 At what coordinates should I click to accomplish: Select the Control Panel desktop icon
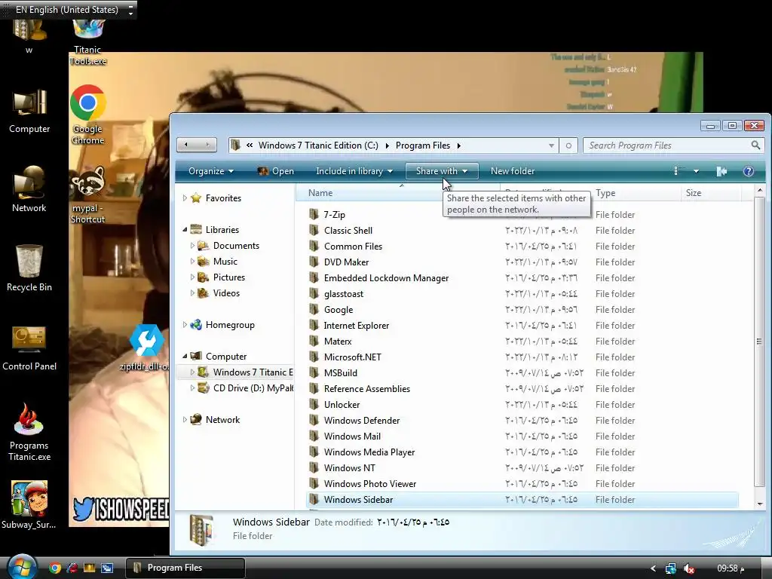click(x=29, y=348)
